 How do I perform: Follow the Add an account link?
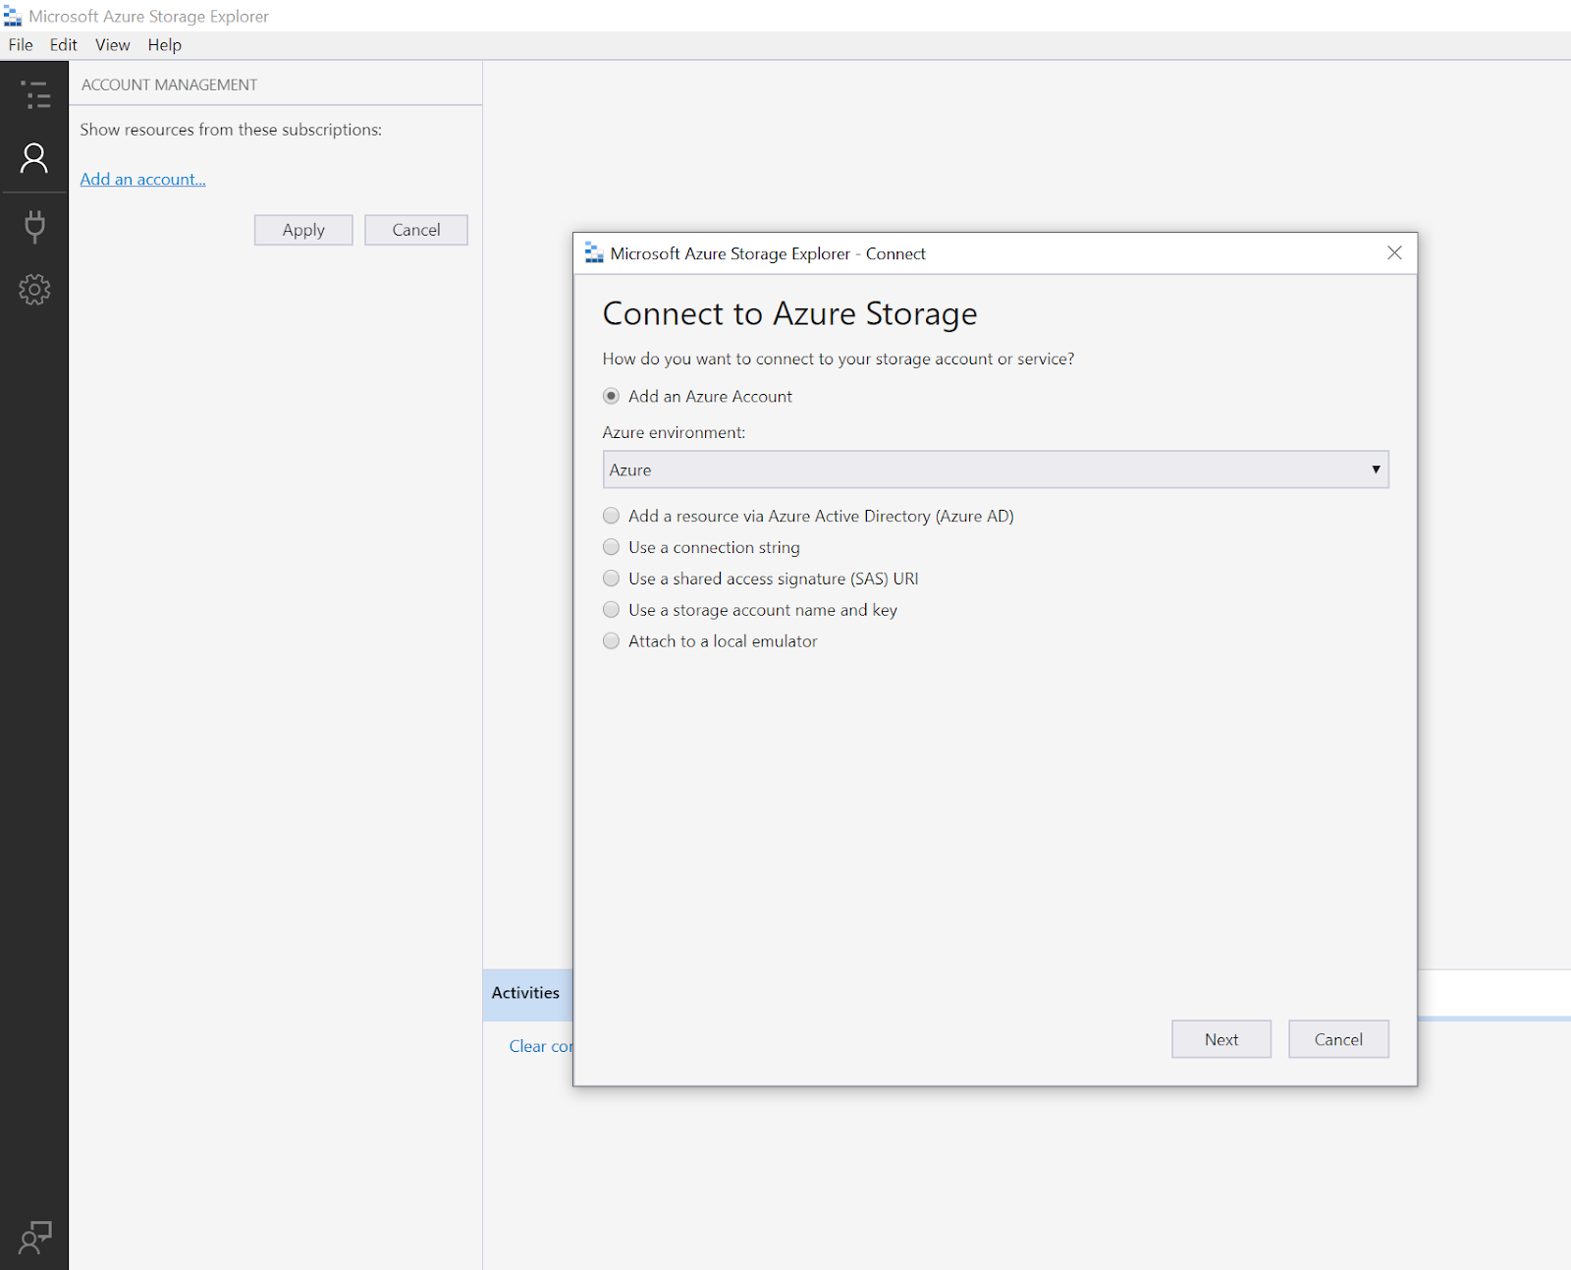(x=142, y=179)
